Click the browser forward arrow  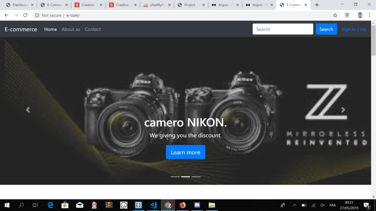point(16,15)
